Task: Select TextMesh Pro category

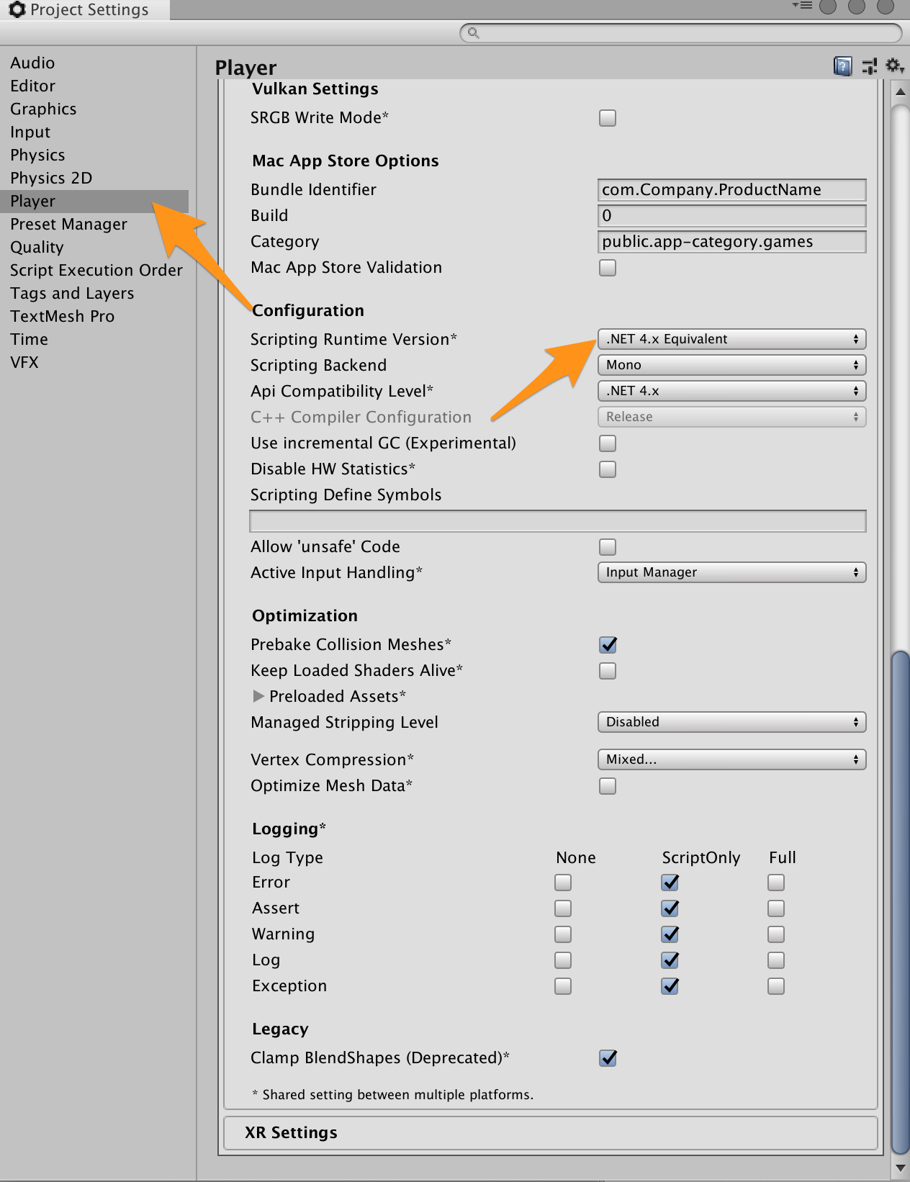Action: (x=63, y=316)
